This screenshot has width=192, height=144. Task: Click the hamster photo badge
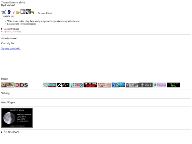(8, 85)
